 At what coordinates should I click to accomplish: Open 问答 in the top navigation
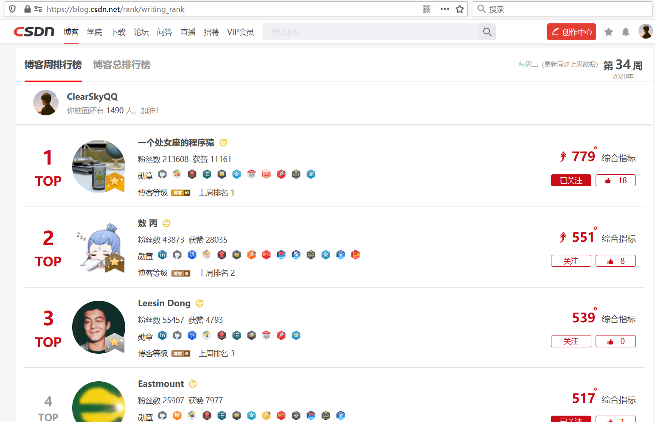point(165,32)
